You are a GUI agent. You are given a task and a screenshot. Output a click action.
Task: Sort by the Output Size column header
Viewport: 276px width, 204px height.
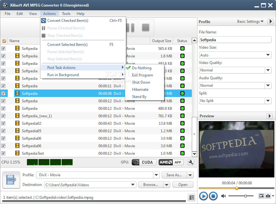click(161, 41)
